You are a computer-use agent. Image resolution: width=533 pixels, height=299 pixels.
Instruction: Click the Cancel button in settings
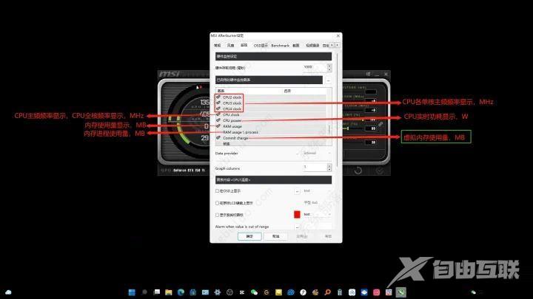tap(275, 236)
